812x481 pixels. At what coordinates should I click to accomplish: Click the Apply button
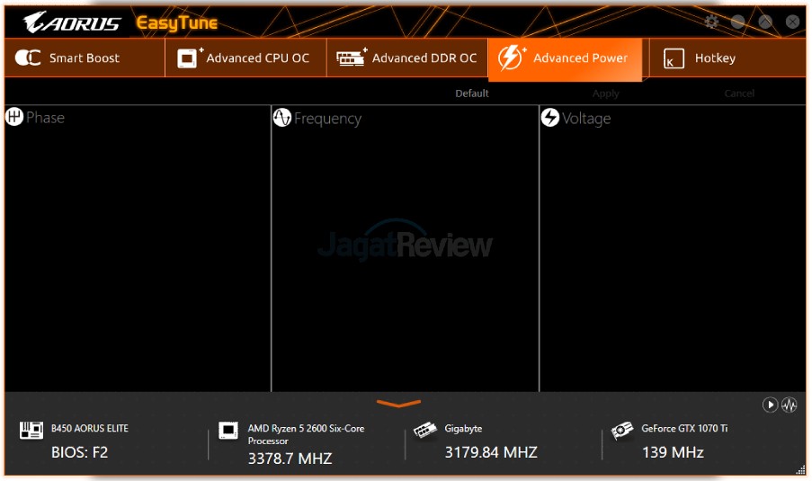[605, 94]
